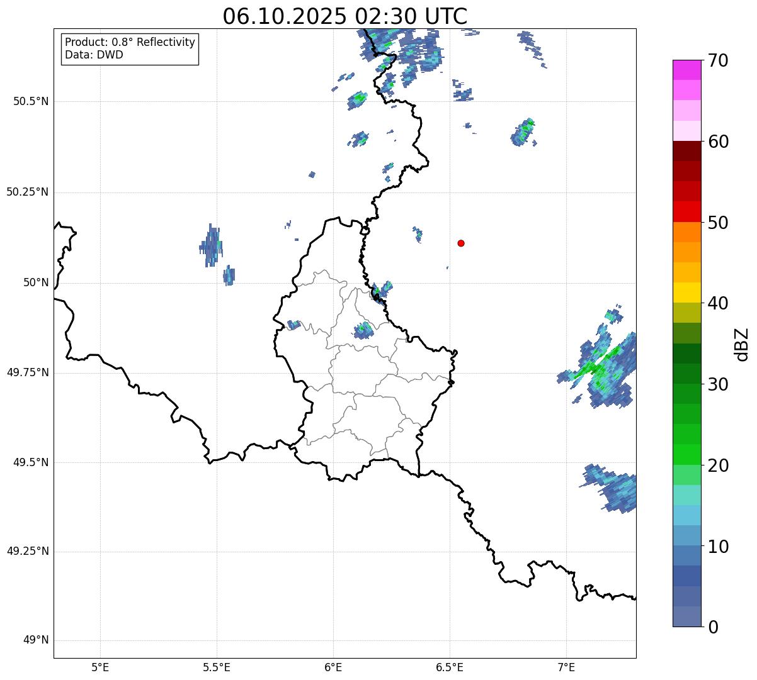The height and width of the screenshot is (680, 757).
Task: Click the 7°E longitude label
Action: [566, 667]
